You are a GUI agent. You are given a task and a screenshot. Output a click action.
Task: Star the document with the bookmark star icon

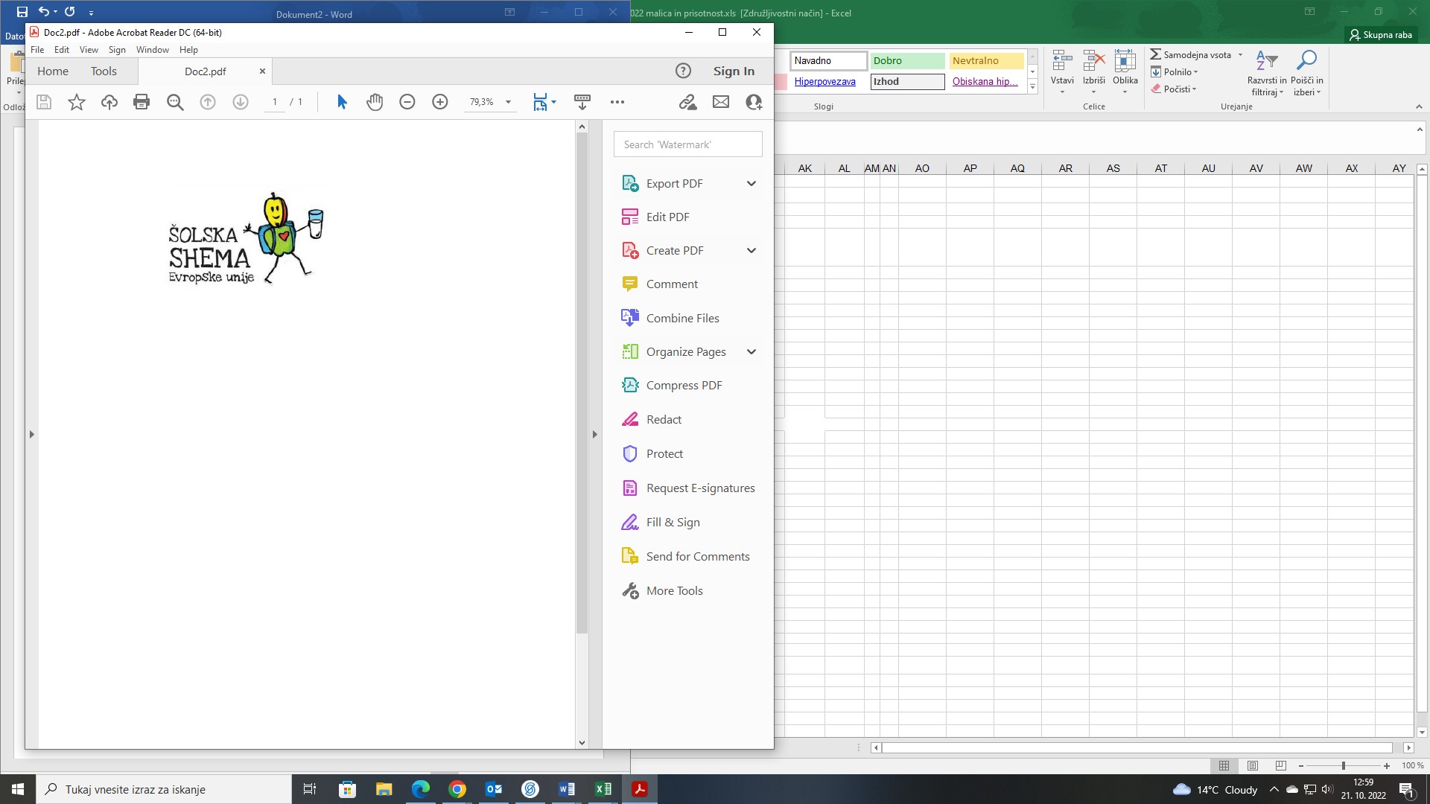[77, 102]
